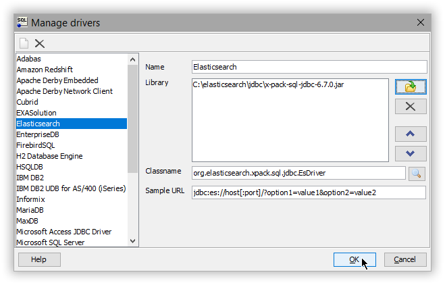Edit the Sample URL field
The image size is (445, 285).
309,192
